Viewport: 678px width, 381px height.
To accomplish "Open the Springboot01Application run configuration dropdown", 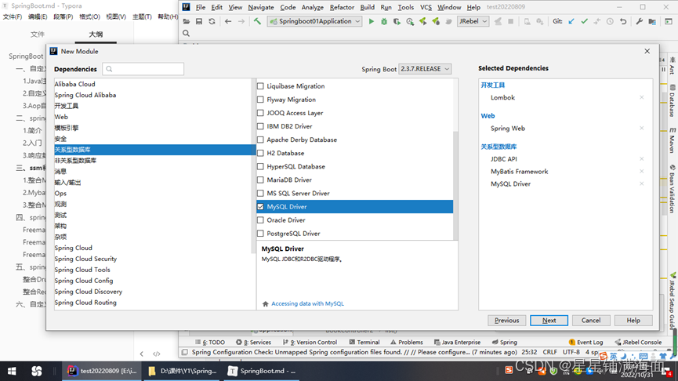I will pos(314,21).
